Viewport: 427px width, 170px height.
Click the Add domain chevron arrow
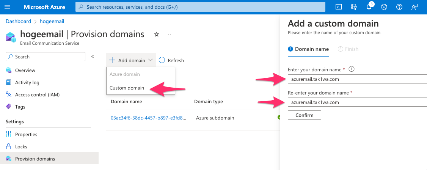pos(151,60)
